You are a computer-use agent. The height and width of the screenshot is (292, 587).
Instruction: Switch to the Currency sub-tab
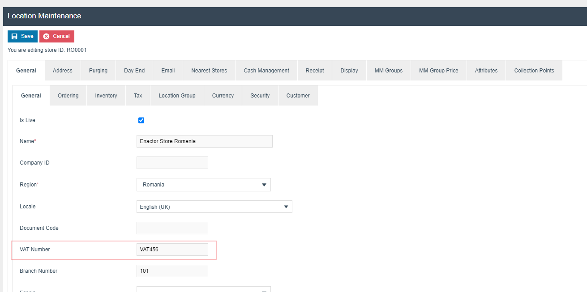coord(223,96)
